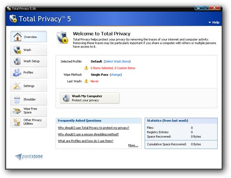Click the Other Privacy Utilities shield icon
This screenshot has width=231, height=178.
[x=17, y=122]
